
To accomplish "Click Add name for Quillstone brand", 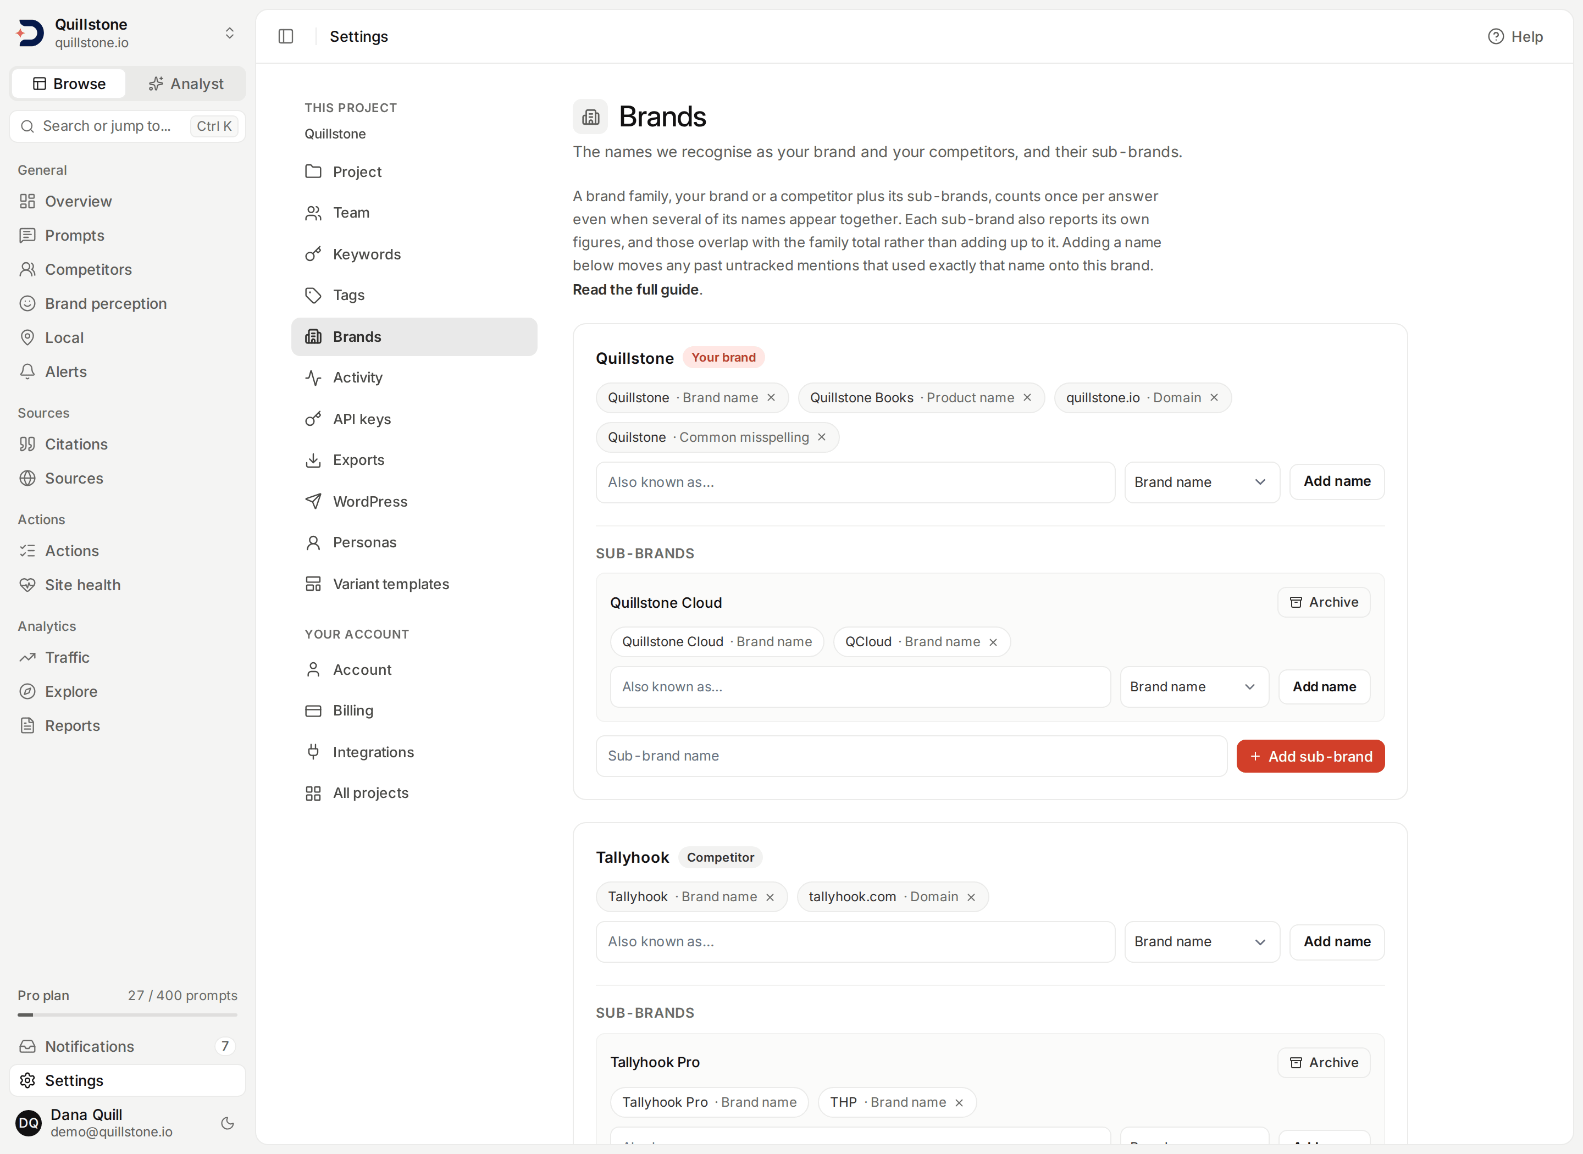I will (1336, 481).
